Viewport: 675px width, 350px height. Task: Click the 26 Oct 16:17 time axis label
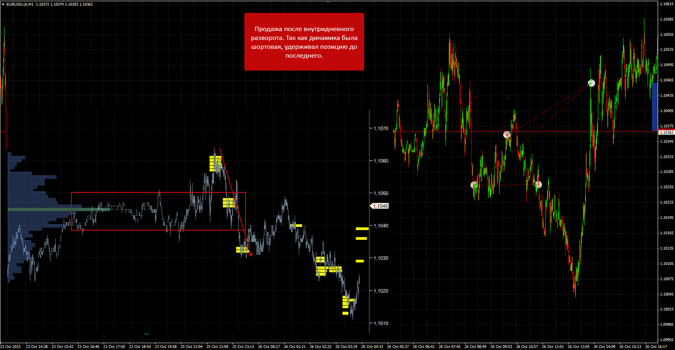click(656, 346)
